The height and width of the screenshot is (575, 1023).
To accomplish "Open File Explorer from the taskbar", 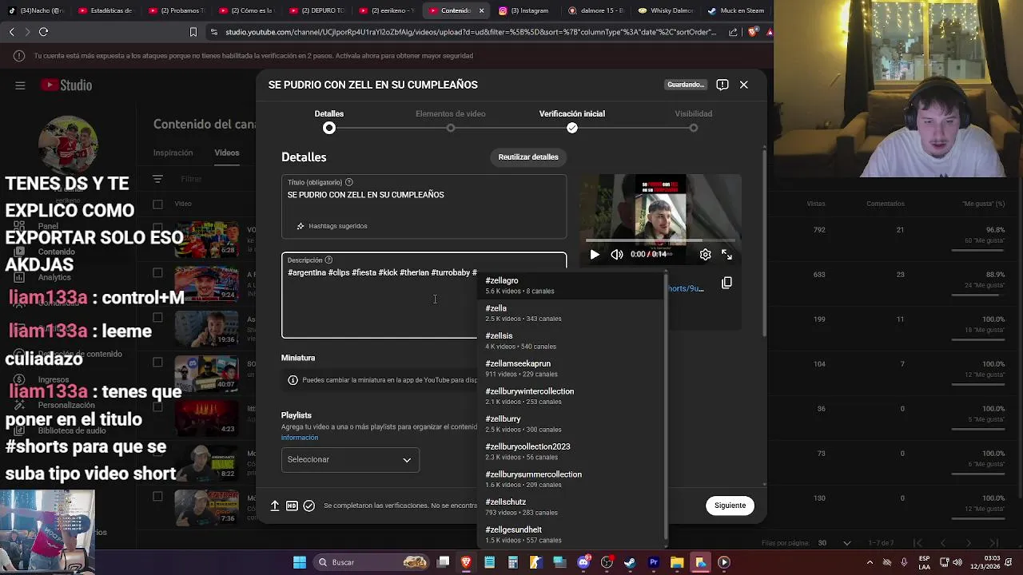I will (677, 562).
